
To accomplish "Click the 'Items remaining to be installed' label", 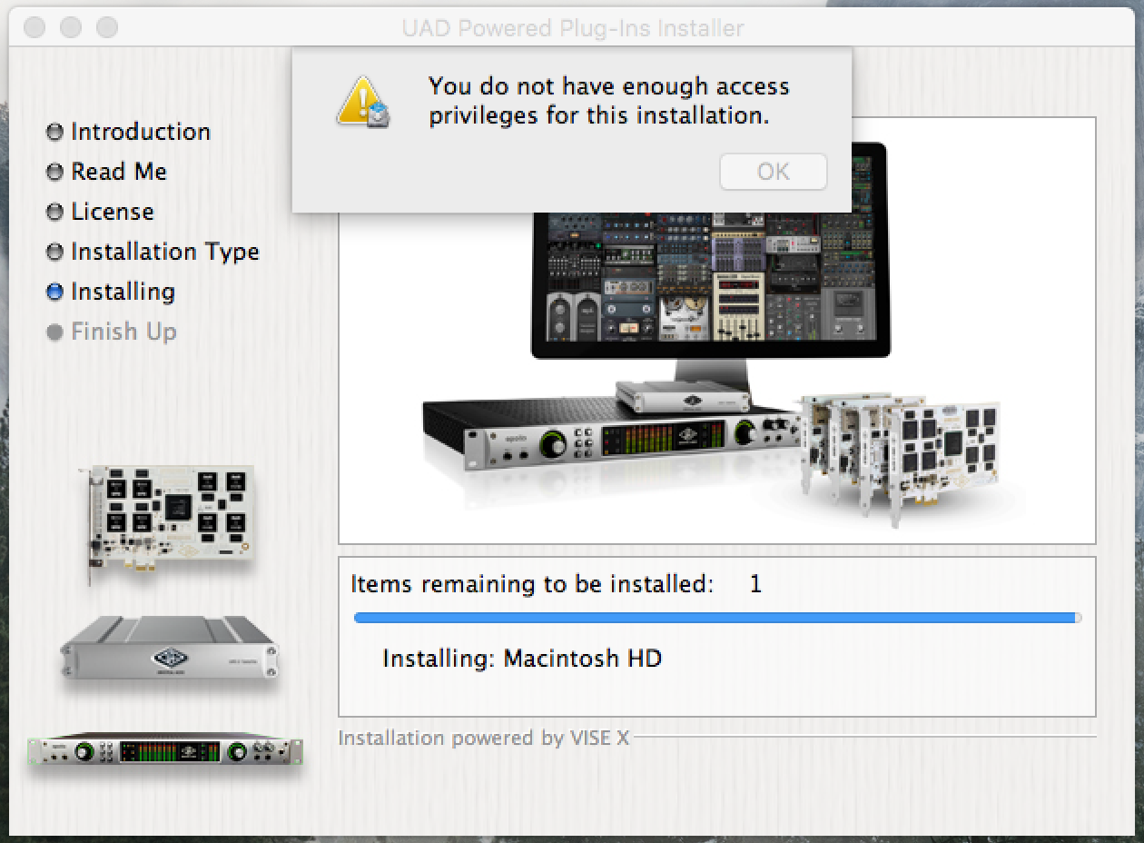I will pos(533,584).
